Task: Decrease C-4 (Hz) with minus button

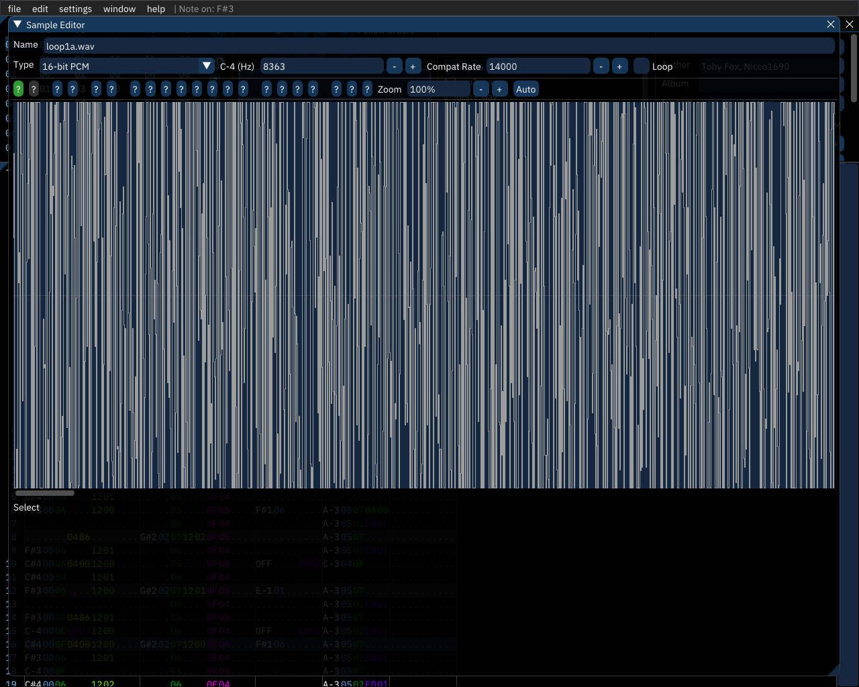Action: click(395, 66)
